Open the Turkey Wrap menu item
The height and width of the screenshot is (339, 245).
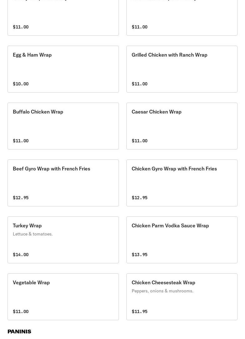coord(63,240)
